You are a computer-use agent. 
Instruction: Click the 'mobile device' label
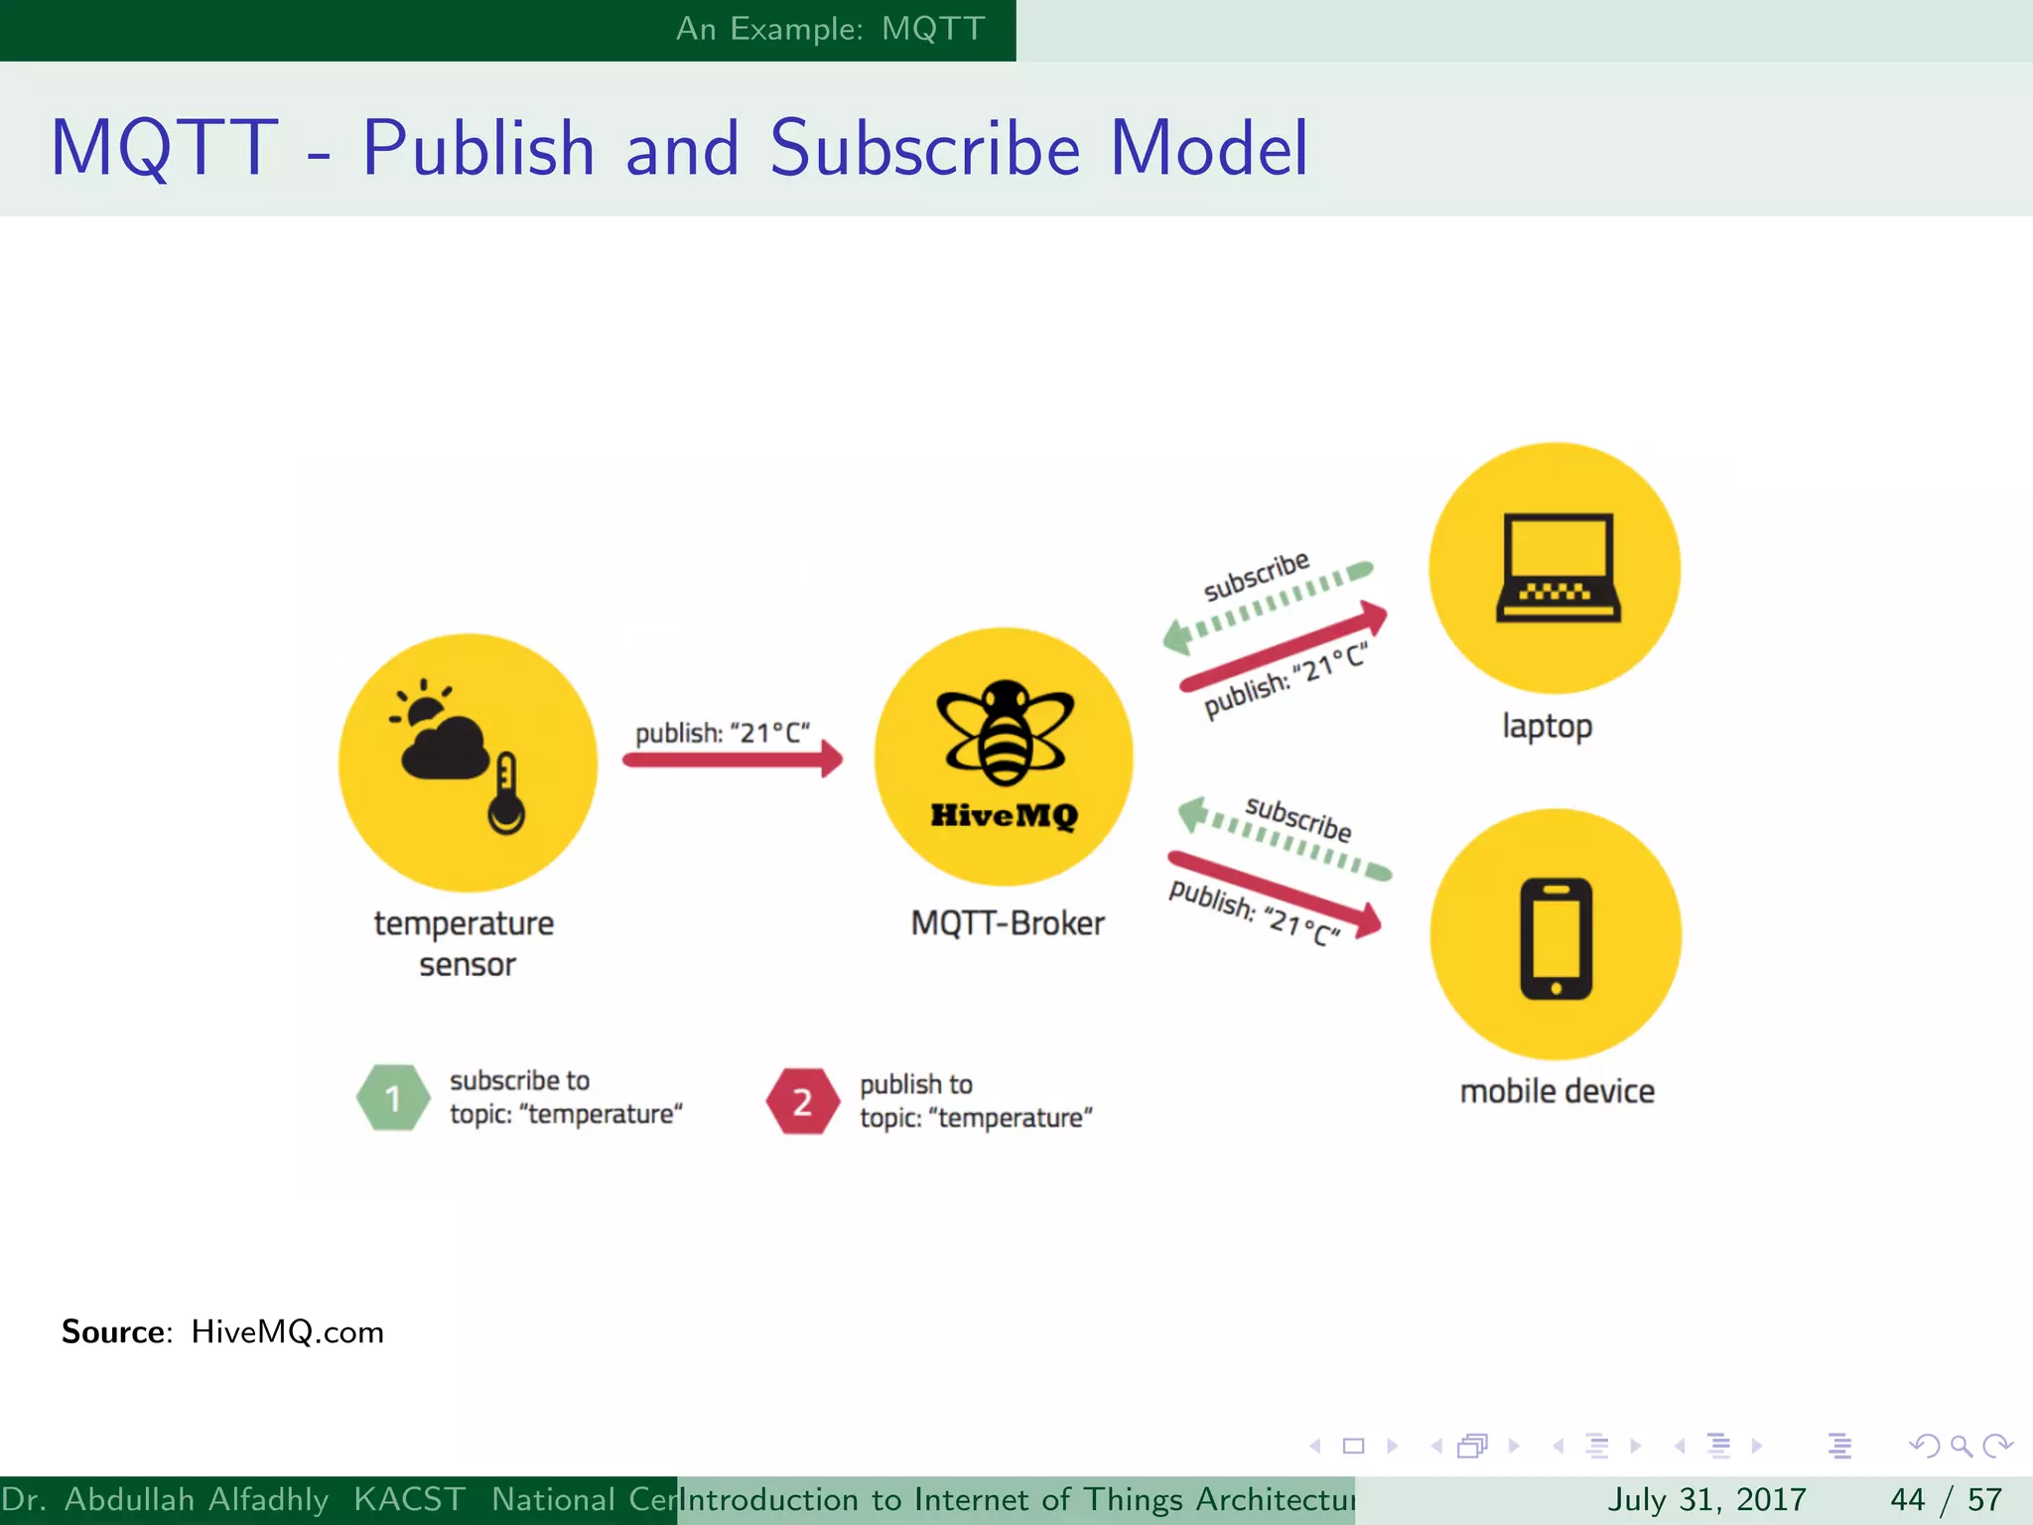tap(1558, 1091)
